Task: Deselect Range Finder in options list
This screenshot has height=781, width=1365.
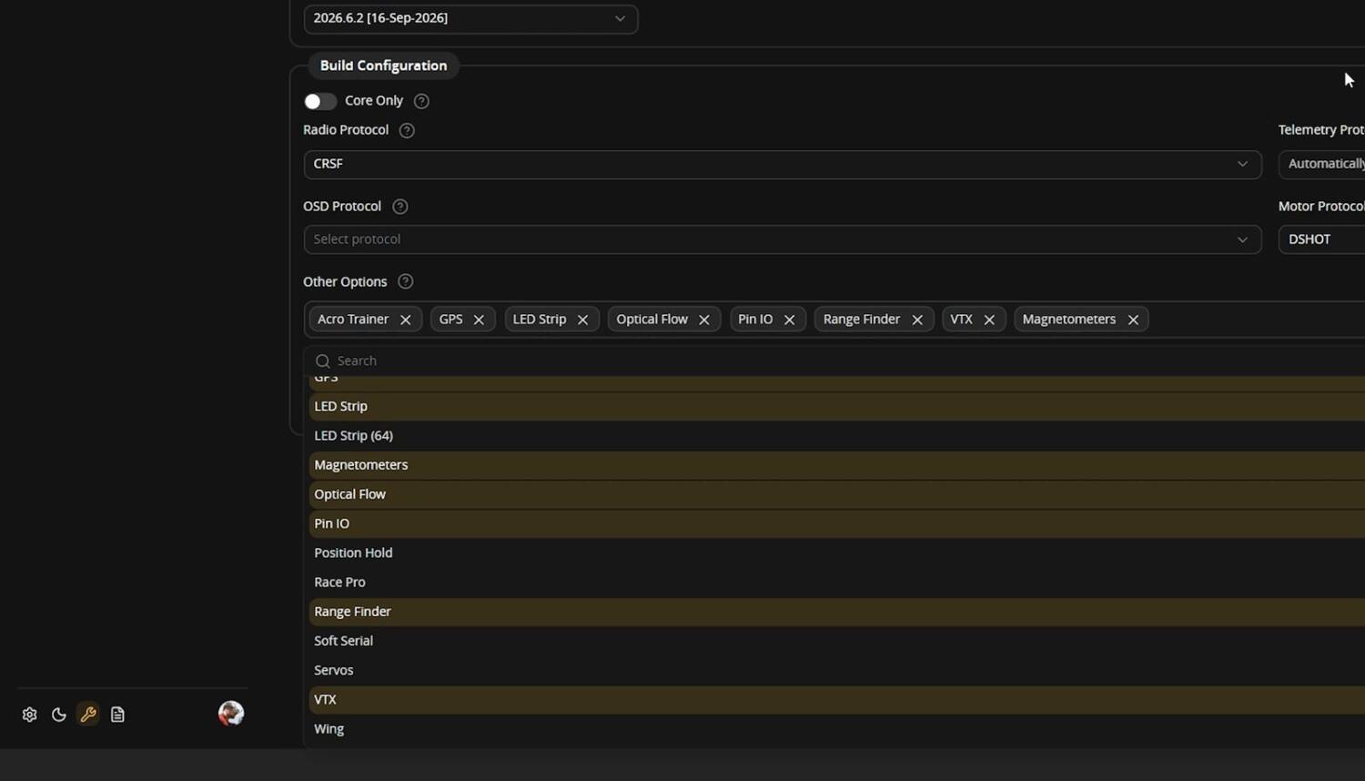Action: (837, 612)
